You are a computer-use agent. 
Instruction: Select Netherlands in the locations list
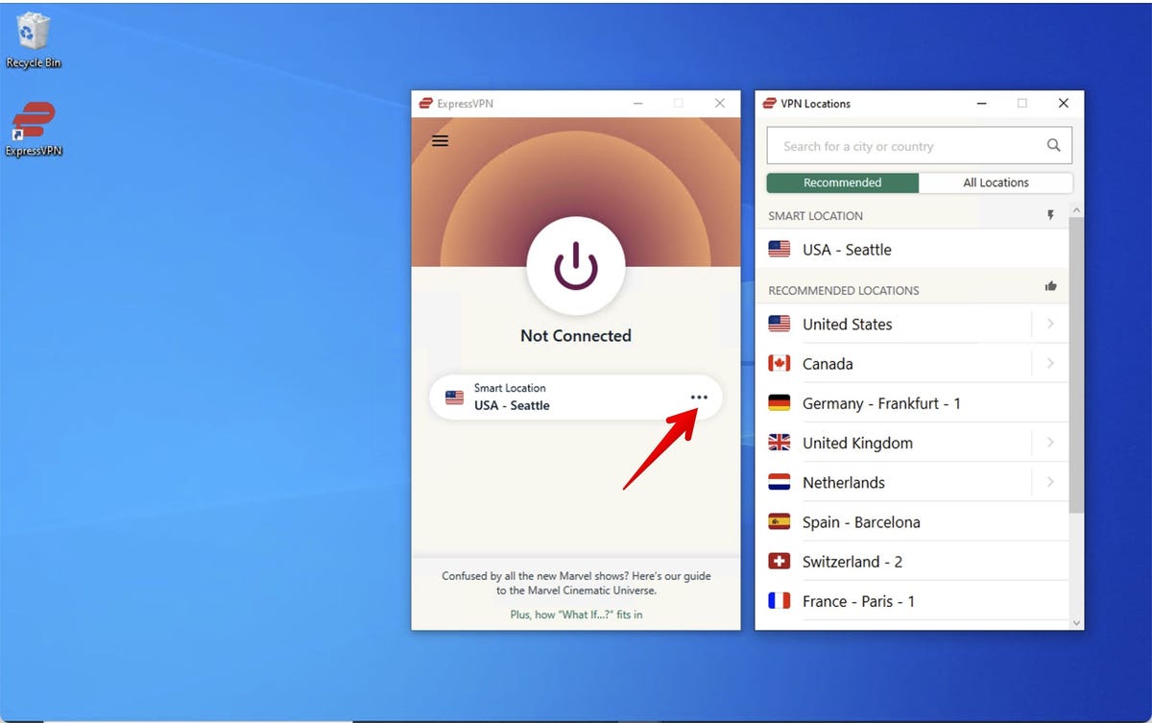click(912, 482)
